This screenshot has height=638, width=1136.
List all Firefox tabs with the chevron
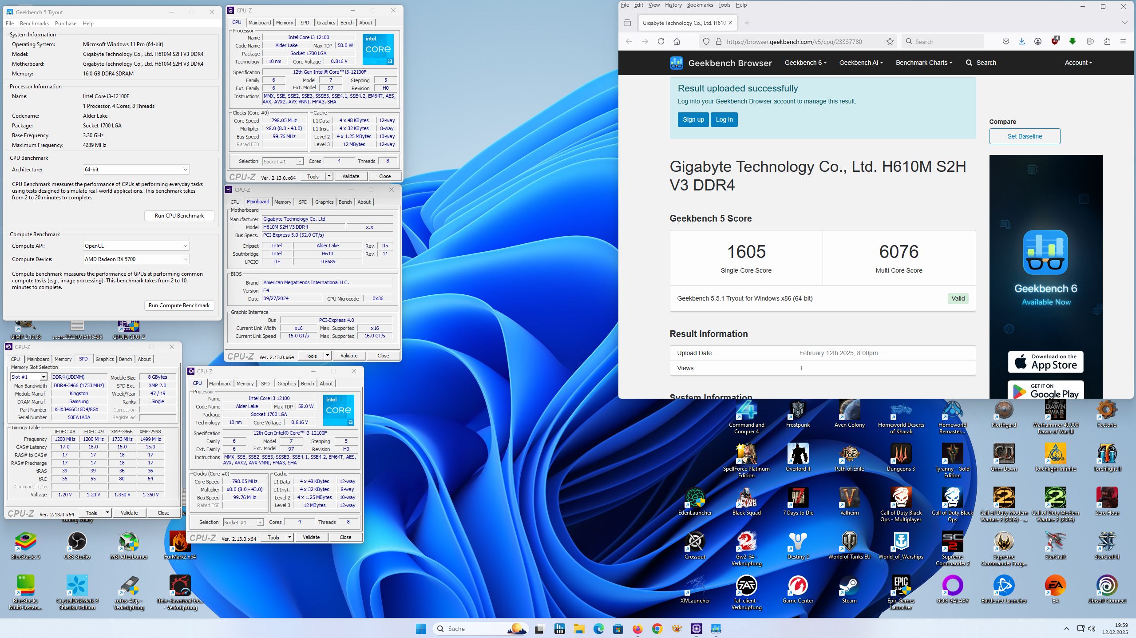pyautogui.click(x=1124, y=23)
